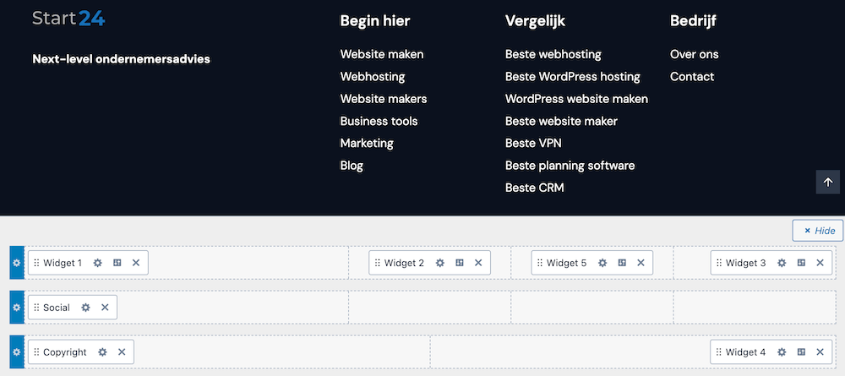Image resolution: width=845 pixels, height=376 pixels.
Task: Go to the Webhosting footer link
Action: pyautogui.click(x=373, y=76)
